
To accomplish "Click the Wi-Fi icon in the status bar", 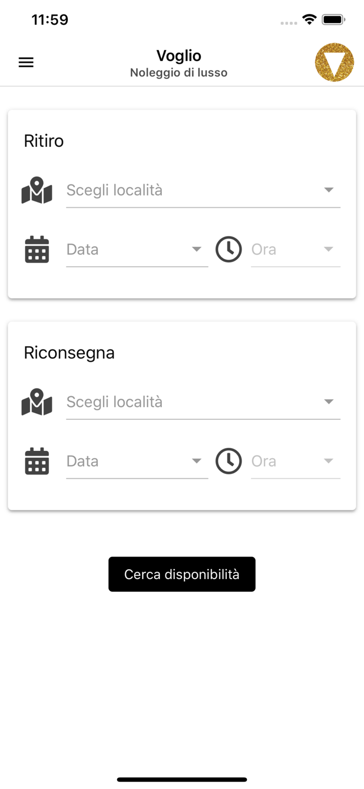I will coord(309,19).
